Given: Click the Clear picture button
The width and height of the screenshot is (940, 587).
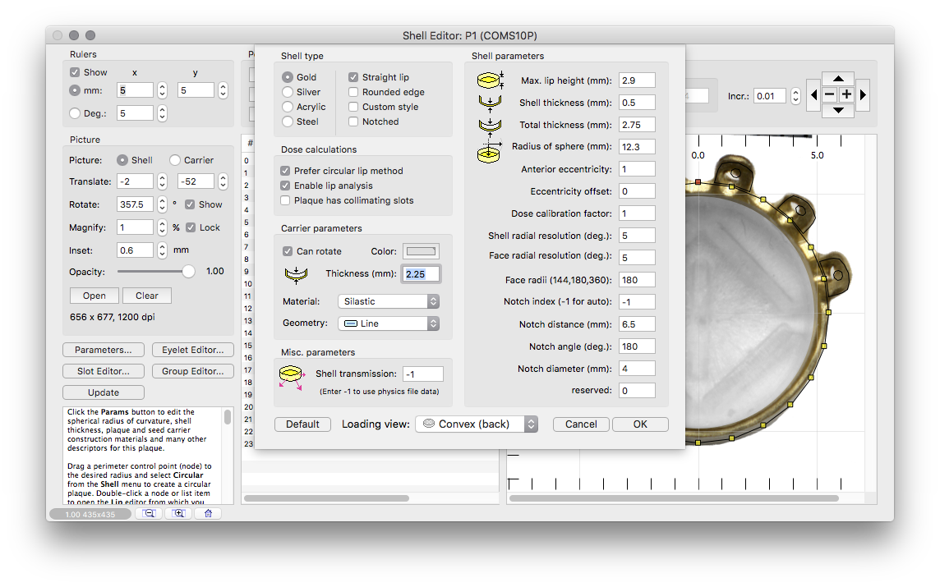Looking at the screenshot, I should coord(147,296).
